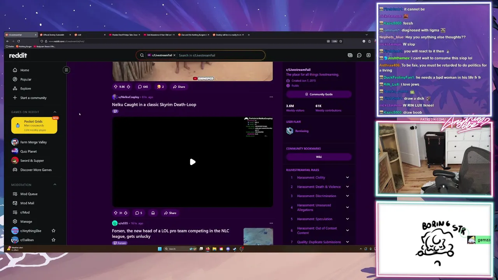
Task: Open u/NelkuCosplay profile
Action: 128,97
